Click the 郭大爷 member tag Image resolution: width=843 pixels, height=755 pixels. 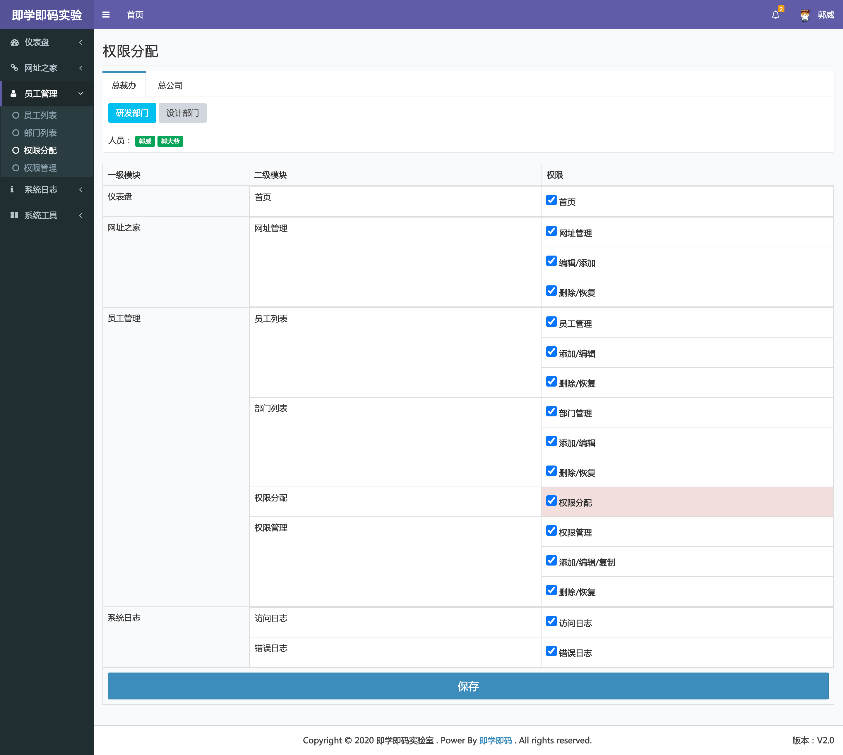click(170, 141)
